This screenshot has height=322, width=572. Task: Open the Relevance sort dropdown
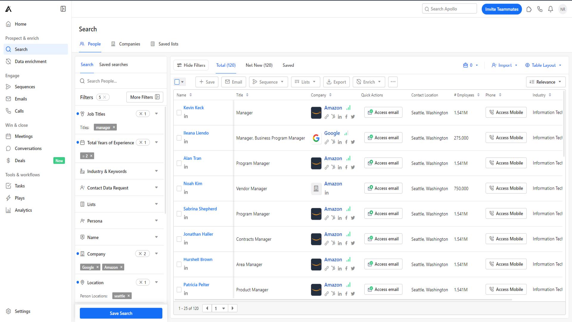pyautogui.click(x=546, y=82)
